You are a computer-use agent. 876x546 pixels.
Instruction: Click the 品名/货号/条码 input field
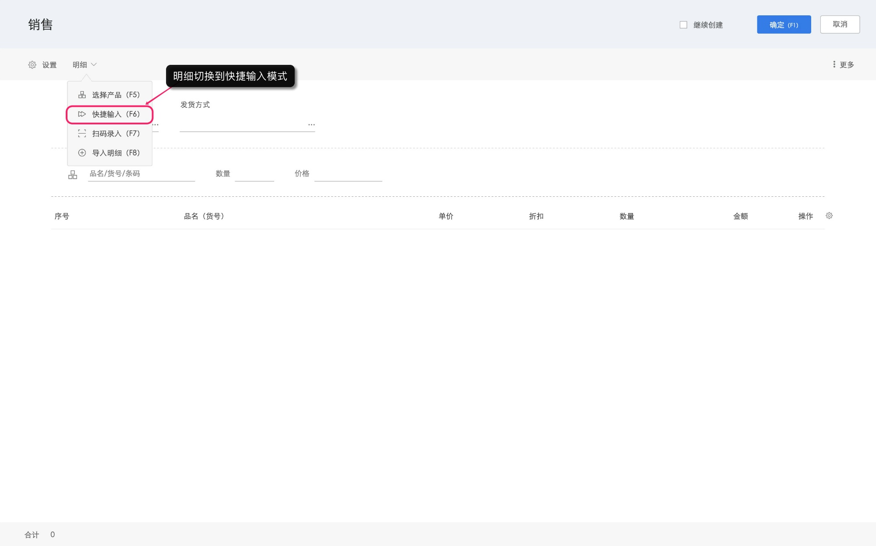click(141, 174)
